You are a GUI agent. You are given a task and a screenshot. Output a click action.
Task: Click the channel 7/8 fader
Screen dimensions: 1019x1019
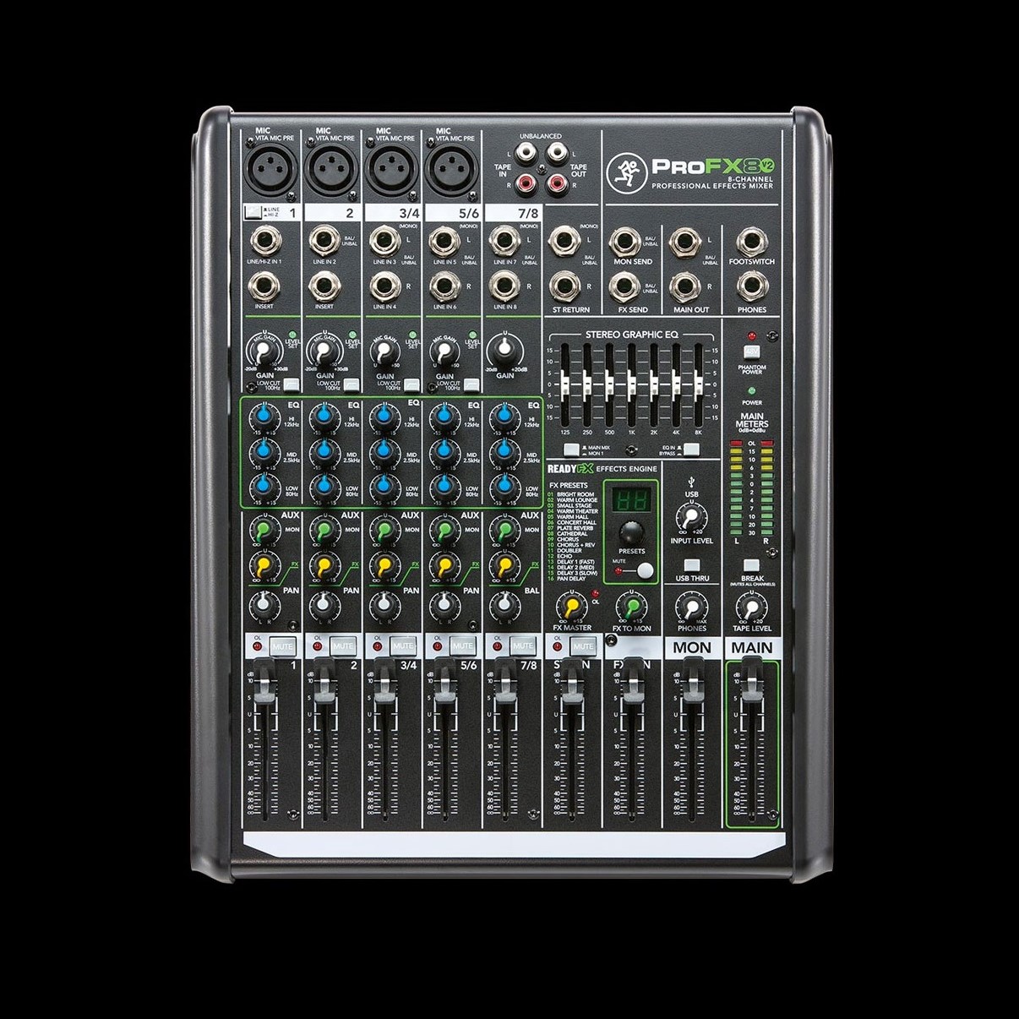504,681
